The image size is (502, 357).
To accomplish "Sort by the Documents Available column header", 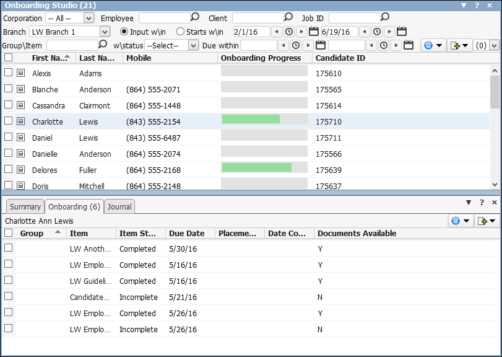I will [x=357, y=233].
